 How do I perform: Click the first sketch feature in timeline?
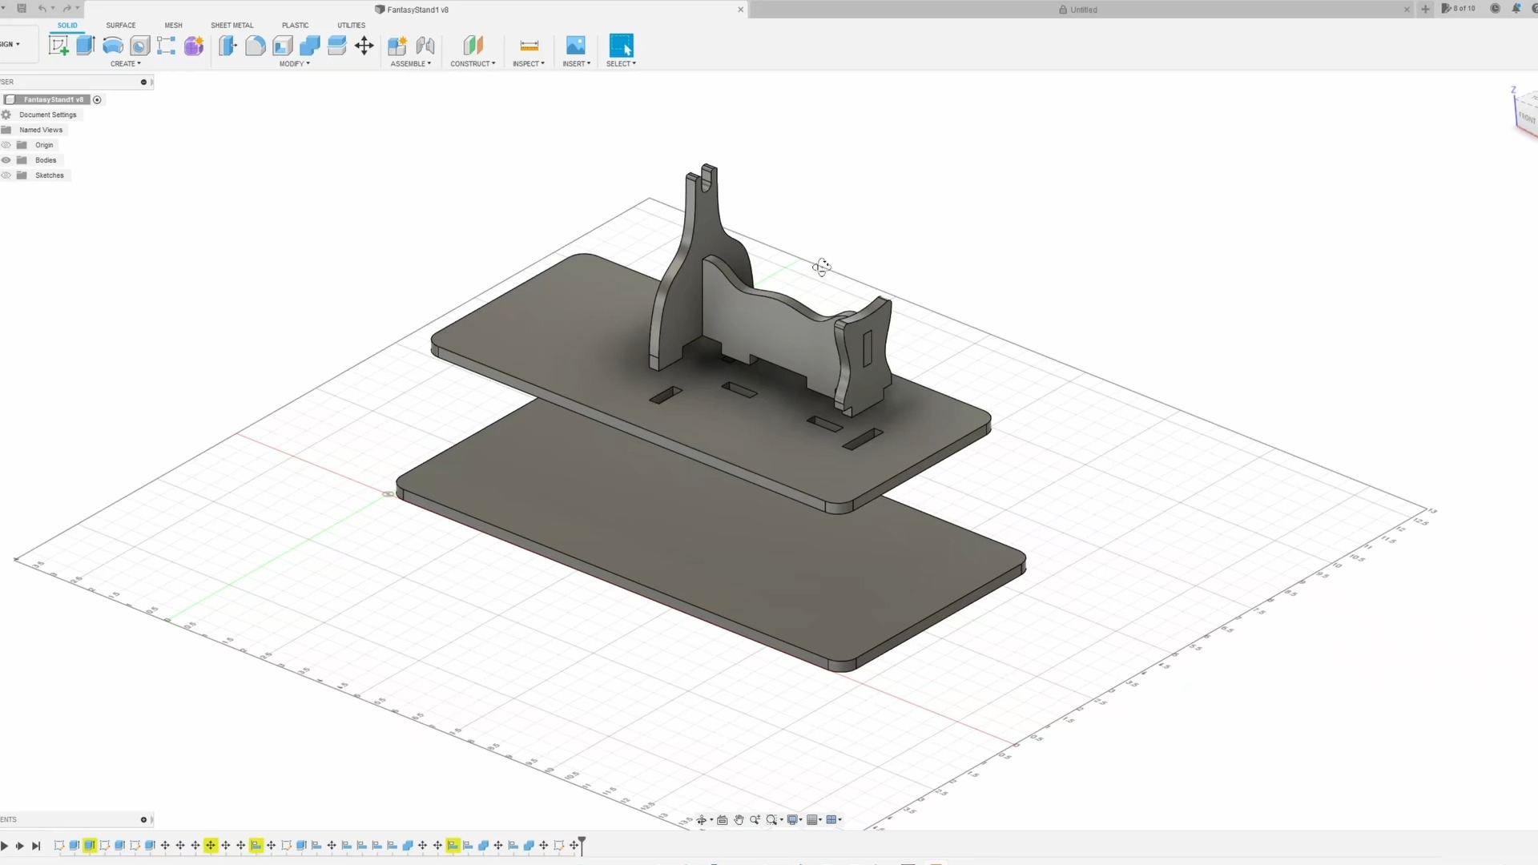[59, 845]
